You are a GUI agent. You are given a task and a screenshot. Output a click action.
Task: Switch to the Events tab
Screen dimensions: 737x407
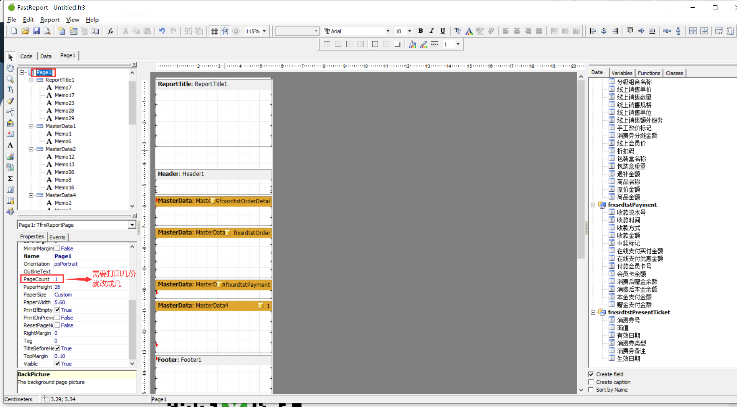click(x=58, y=237)
